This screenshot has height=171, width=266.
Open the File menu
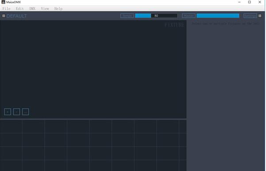(x=7, y=8)
